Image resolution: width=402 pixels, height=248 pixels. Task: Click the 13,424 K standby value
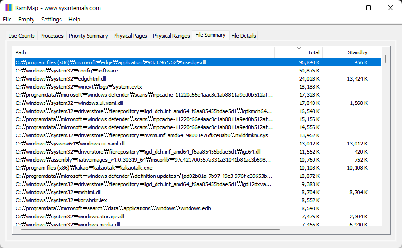point(357,79)
